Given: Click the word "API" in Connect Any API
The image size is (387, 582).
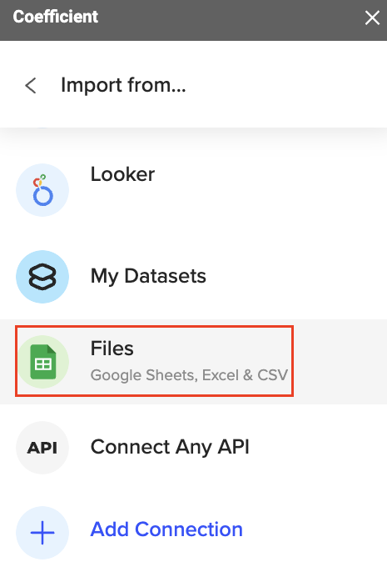Looking at the screenshot, I should coord(233,447).
